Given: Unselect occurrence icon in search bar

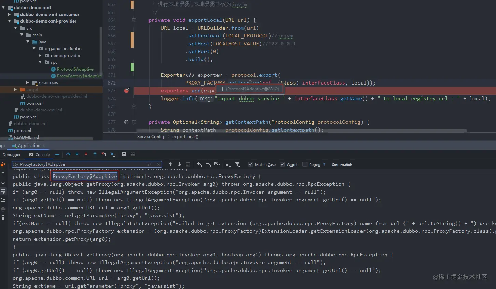Looking at the screenshot, I should (x=208, y=164).
